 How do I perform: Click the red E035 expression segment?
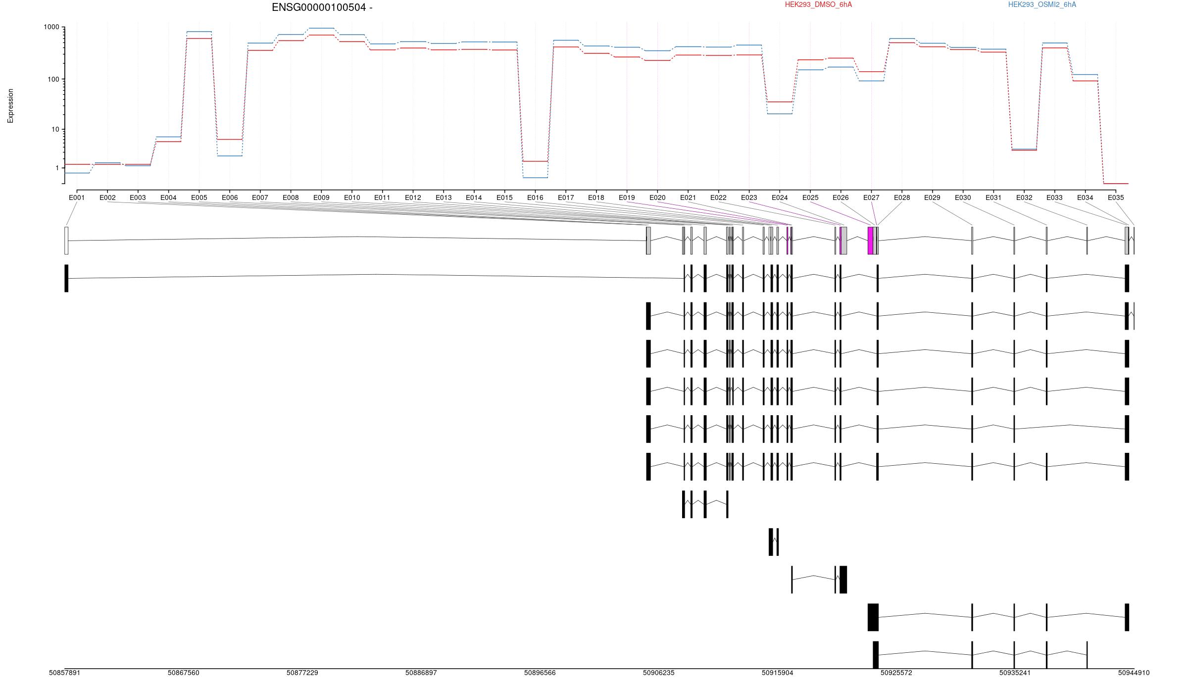point(1116,184)
